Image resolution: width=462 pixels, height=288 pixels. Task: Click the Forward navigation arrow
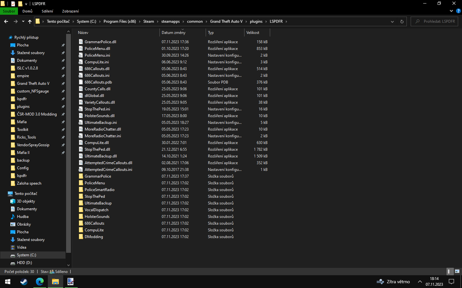[x=15, y=21]
